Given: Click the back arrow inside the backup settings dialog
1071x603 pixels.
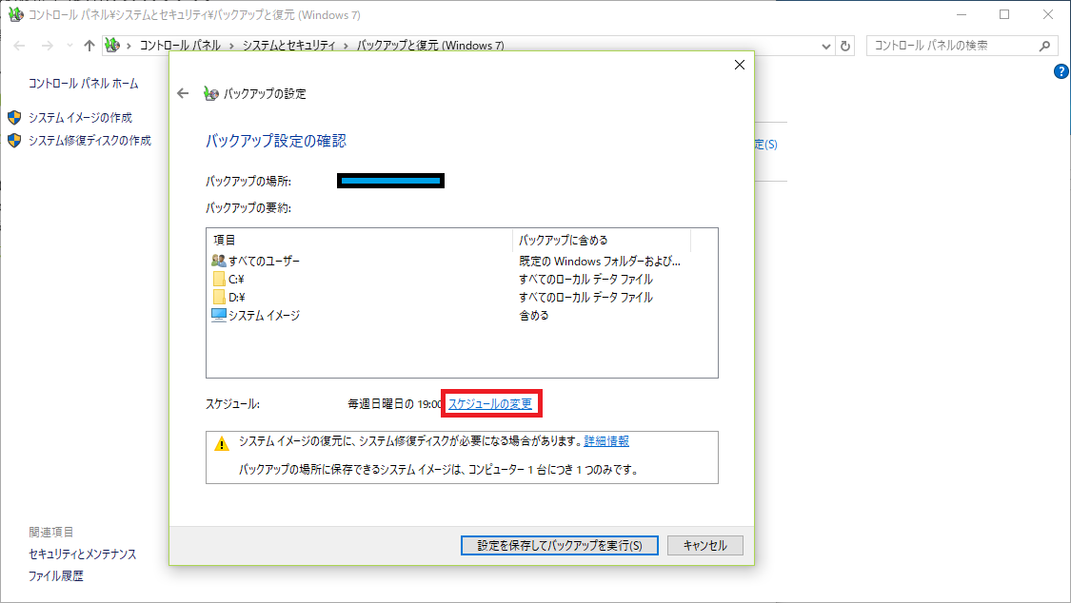Looking at the screenshot, I should (x=183, y=93).
